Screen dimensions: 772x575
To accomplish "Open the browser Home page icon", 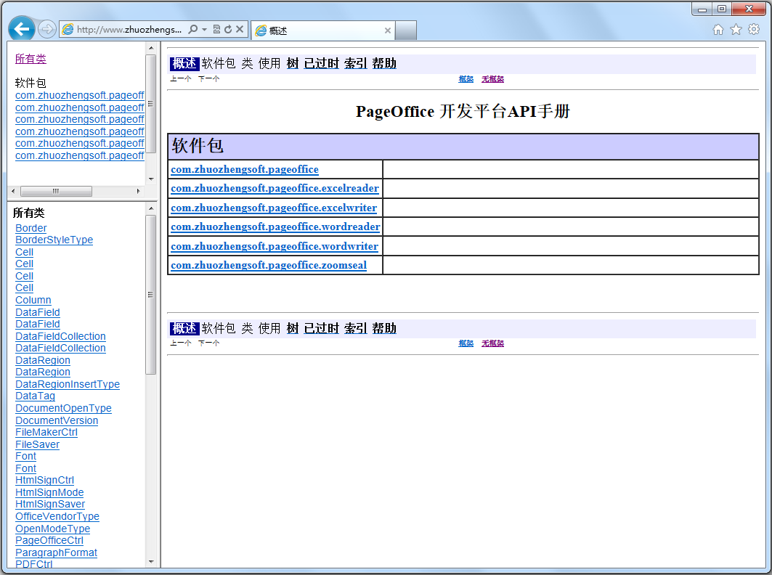I will pyautogui.click(x=718, y=28).
